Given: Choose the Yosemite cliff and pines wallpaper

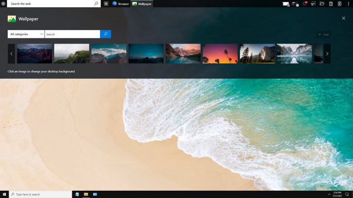Looking at the screenshot, I should click(257, 54).
